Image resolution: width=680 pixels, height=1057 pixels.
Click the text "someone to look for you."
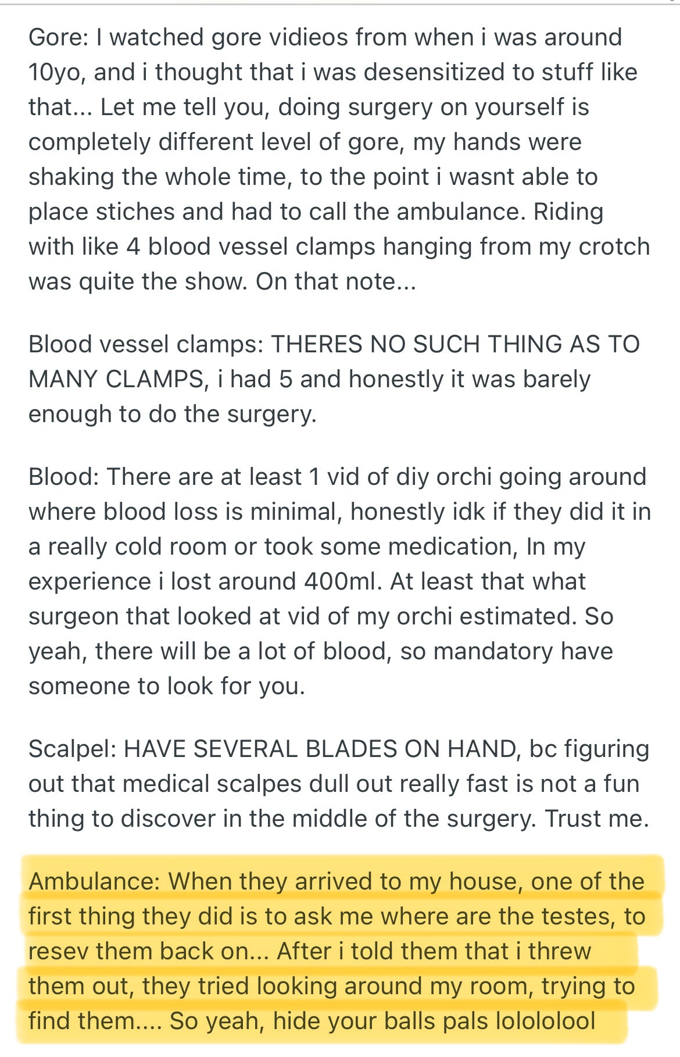click(167, 686)
